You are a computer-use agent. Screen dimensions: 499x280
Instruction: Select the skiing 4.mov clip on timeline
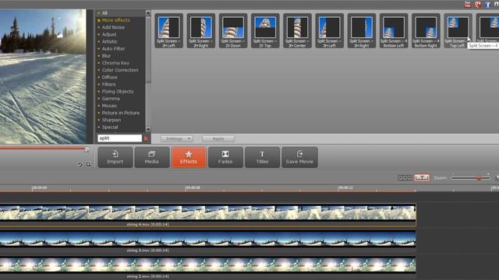tap(208, 215)
